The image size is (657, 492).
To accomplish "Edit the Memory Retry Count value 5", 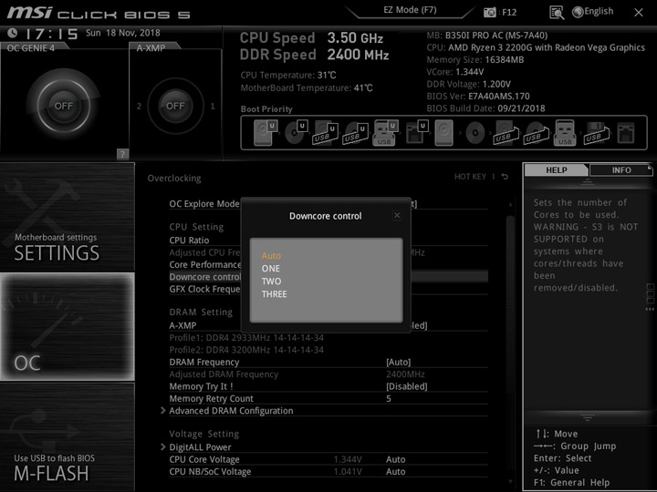I will pos(389,399).
